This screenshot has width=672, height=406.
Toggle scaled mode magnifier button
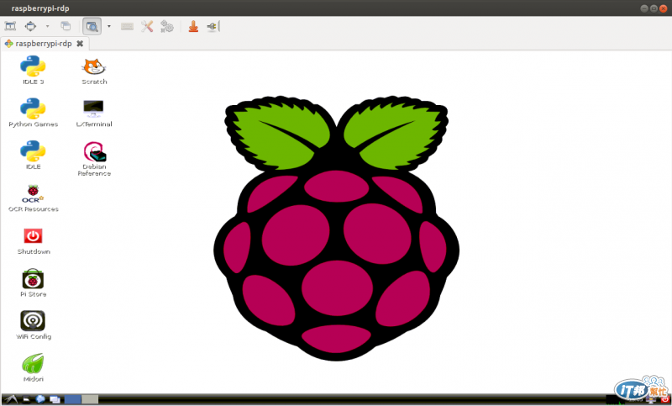click(x=92, y=26)
